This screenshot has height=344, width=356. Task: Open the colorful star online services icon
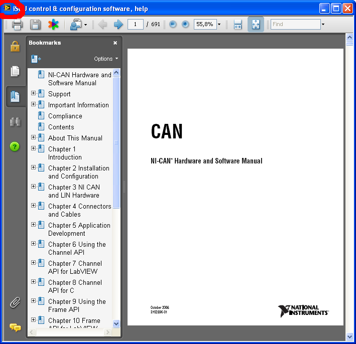tap(53, 24)
